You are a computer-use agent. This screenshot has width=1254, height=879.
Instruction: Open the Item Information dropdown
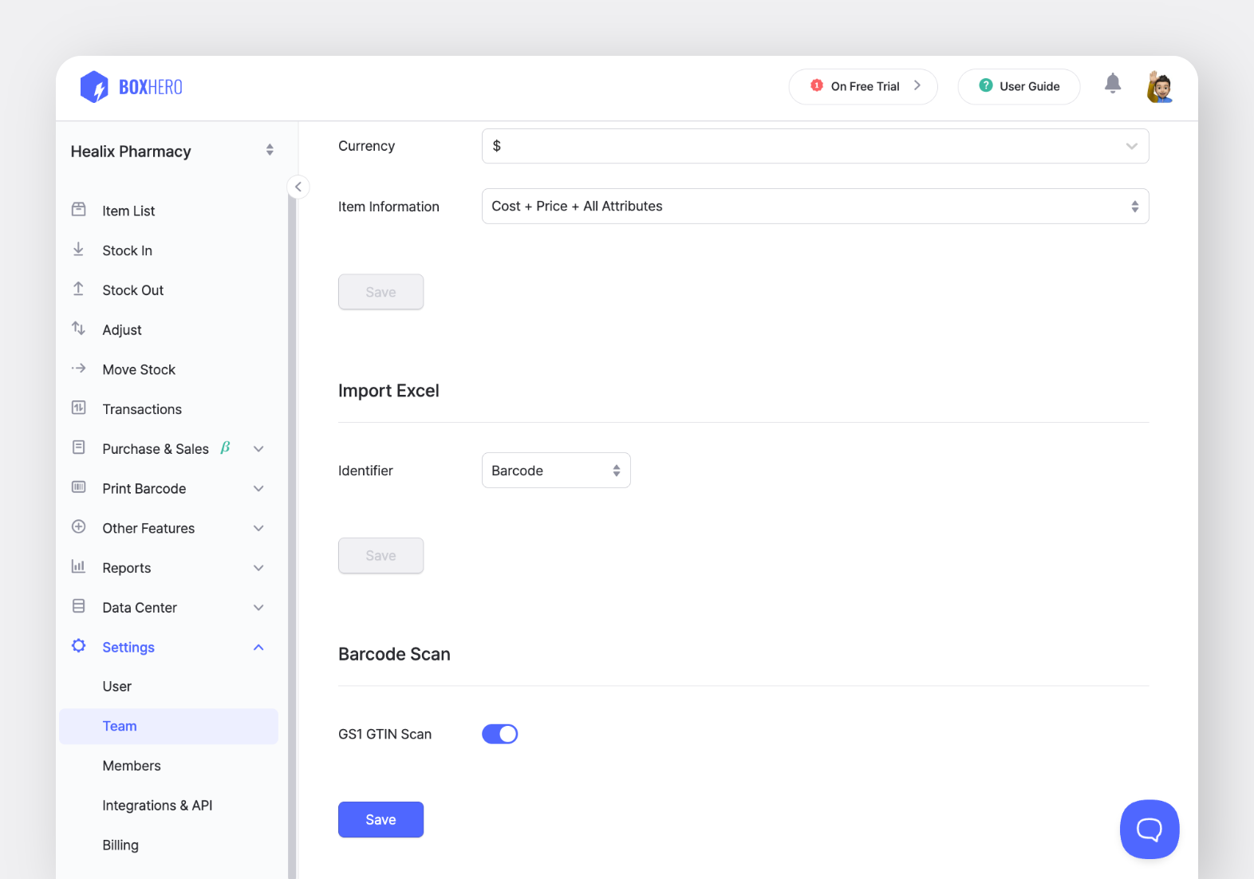coord(815,207)
